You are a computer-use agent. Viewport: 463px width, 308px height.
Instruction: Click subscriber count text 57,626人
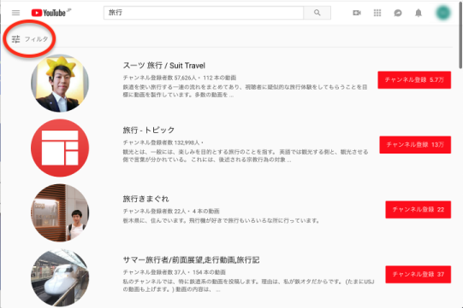click(185, 78)
